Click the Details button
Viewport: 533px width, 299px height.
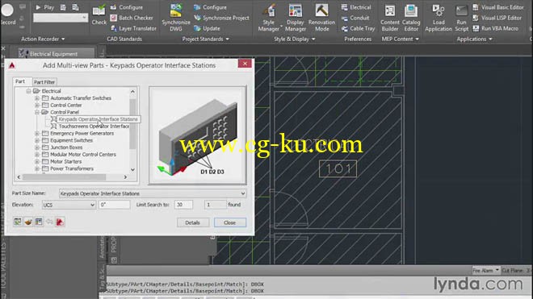coord(192,222)
